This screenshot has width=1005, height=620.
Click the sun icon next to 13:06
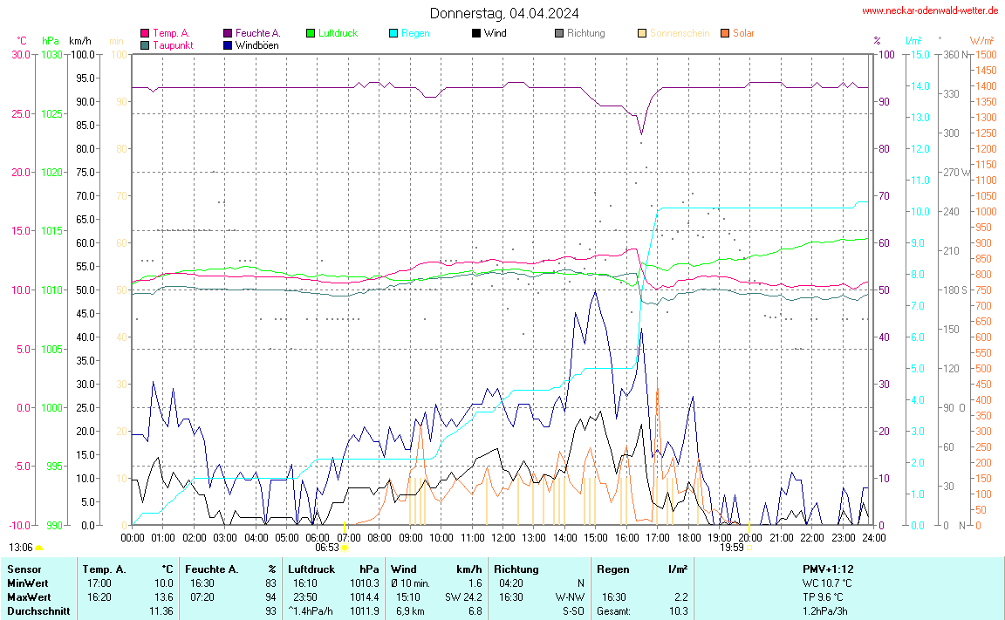(x=39, y=548)
